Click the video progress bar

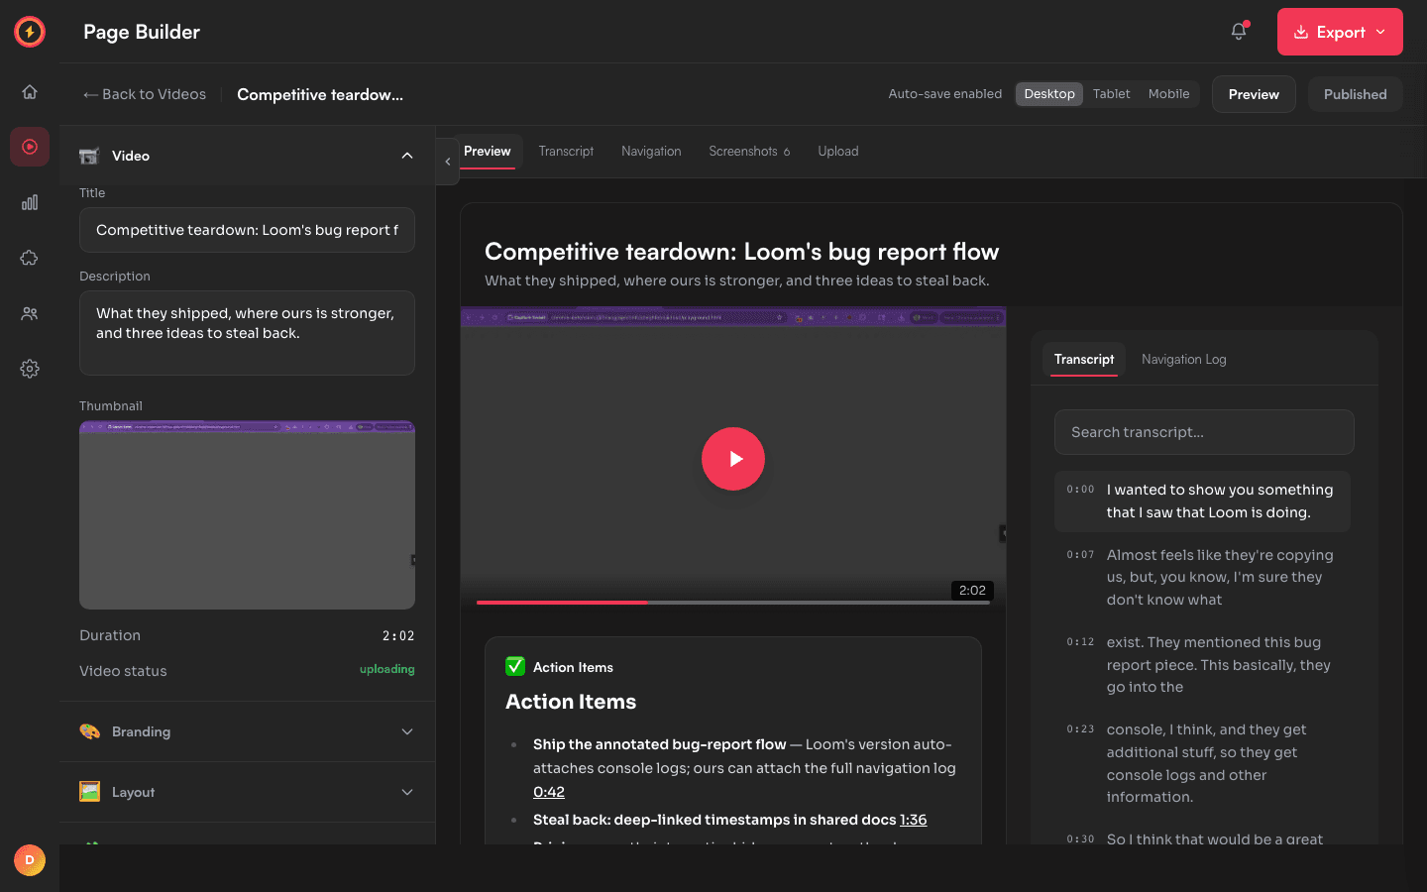tap(733, 602)
